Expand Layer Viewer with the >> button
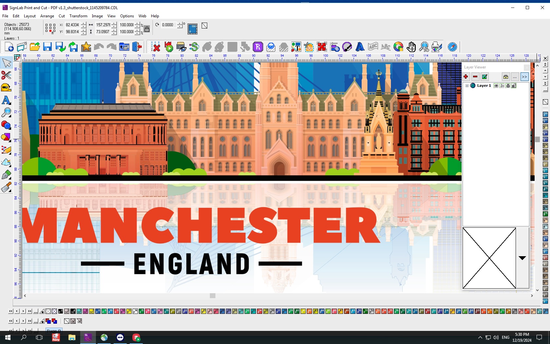Screen dimensions: 550x344 pyautogui.click(x=524, y=77)
